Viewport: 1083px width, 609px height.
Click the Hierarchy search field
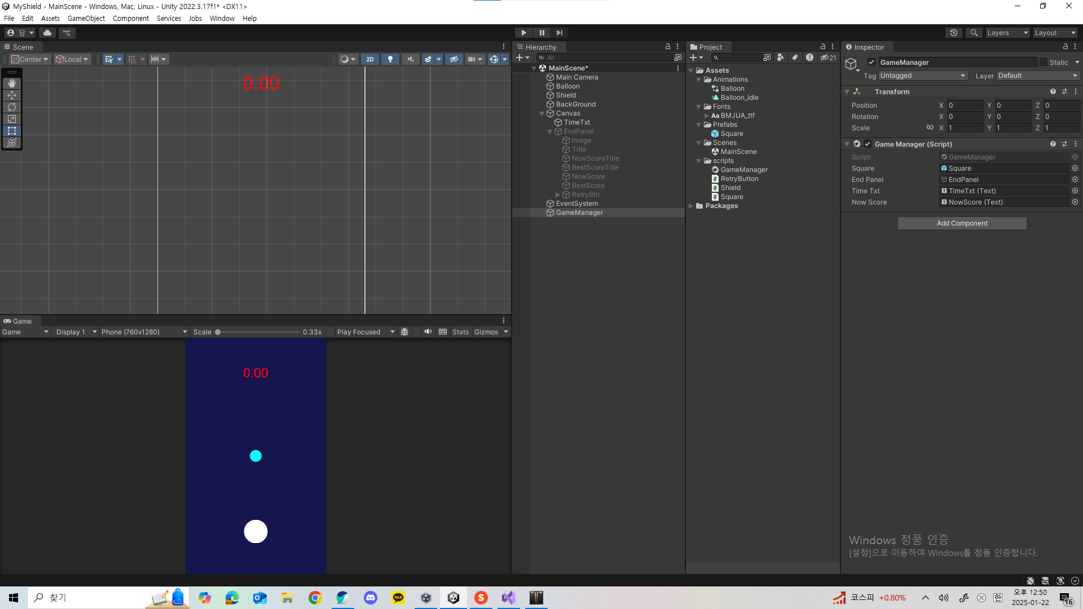pyautogui.click(x=605, y=58)
